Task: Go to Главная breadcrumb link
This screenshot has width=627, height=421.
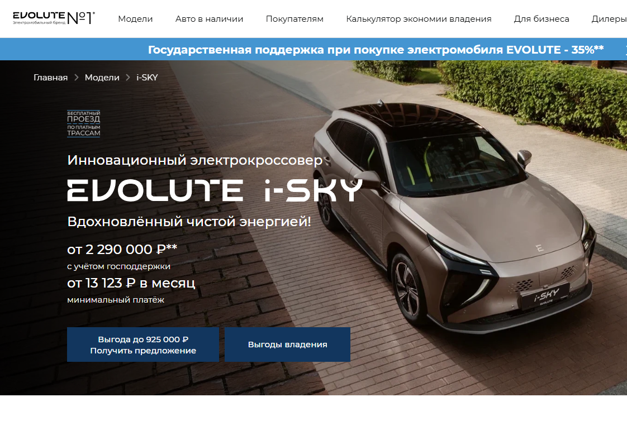Action: coord(50,78)
